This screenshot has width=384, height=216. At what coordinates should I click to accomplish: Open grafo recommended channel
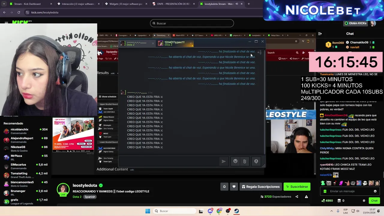coord(26,201)
